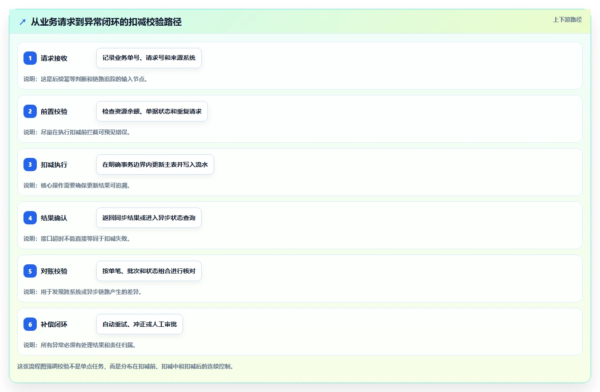Select the 请求接收 step label
This screenshot has height=392, width=600.
pyautogui.click(x=54, y=58)
